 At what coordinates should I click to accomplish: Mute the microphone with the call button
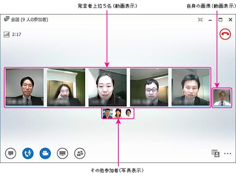pos(28,153)
